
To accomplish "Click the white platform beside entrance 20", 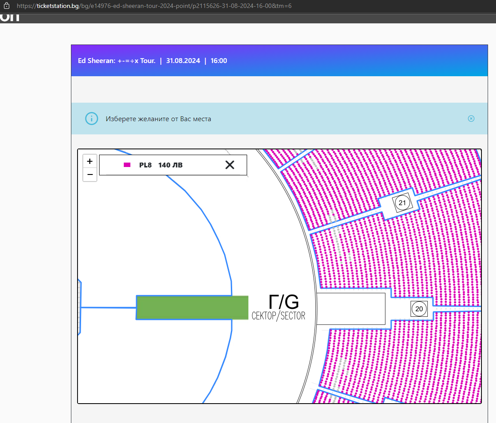I will [351, 308].
